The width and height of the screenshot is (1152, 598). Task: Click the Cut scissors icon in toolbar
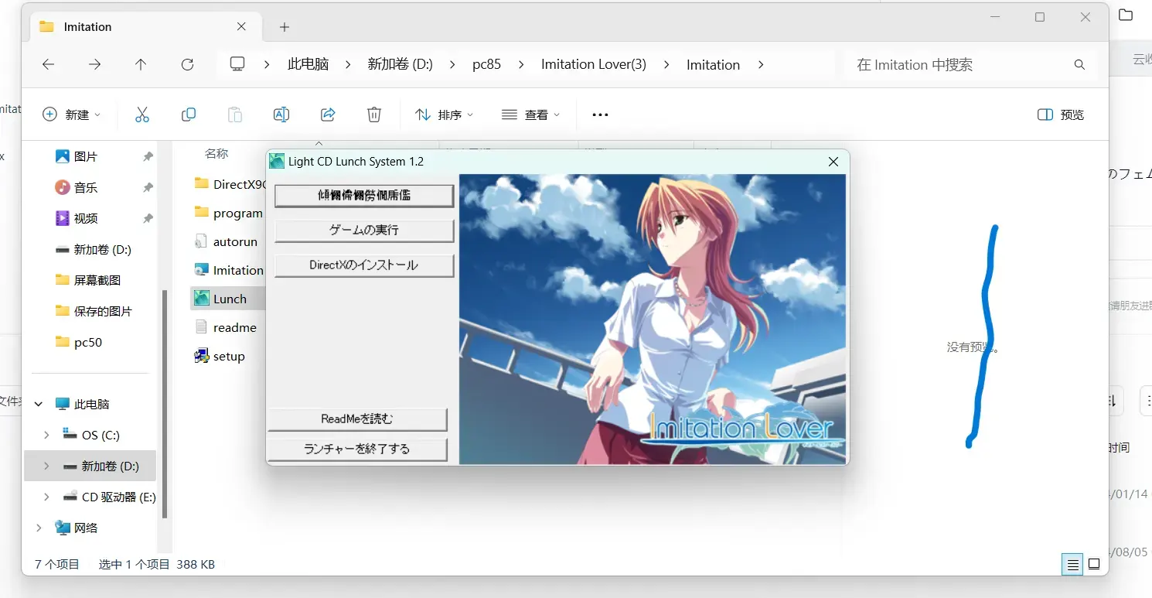142,114
